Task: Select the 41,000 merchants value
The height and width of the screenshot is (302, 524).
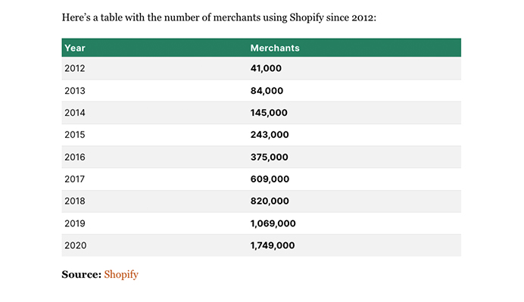Action: click(x=266, y=68)
